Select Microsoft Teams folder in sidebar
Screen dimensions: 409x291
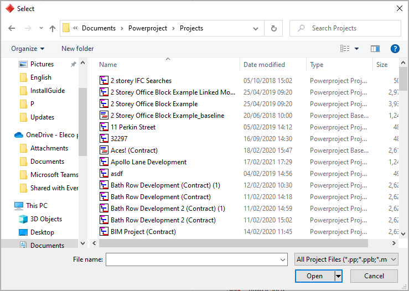point(54,175)
